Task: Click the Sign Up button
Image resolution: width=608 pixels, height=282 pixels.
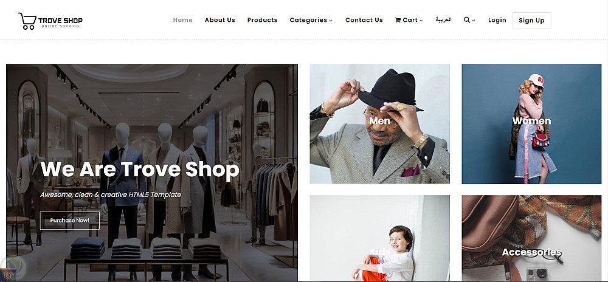Action: [x=531, y=21]
